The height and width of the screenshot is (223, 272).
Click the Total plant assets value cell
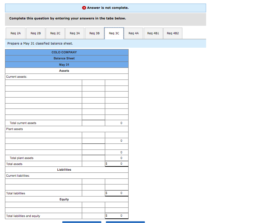click(x=117, y=158)
